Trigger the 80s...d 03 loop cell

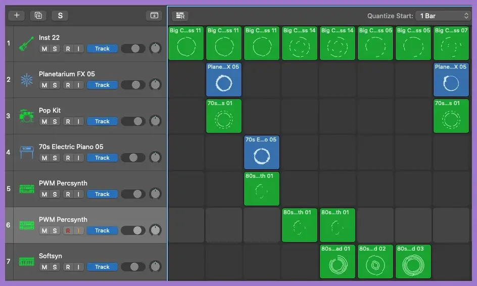[x=413, y=261]
